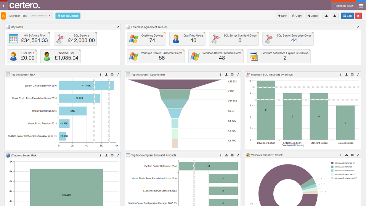This screenshot has height=206, width=366.
Task: Open the Windows Server Standard Cores tile
Action: click(x=216, y=56)
